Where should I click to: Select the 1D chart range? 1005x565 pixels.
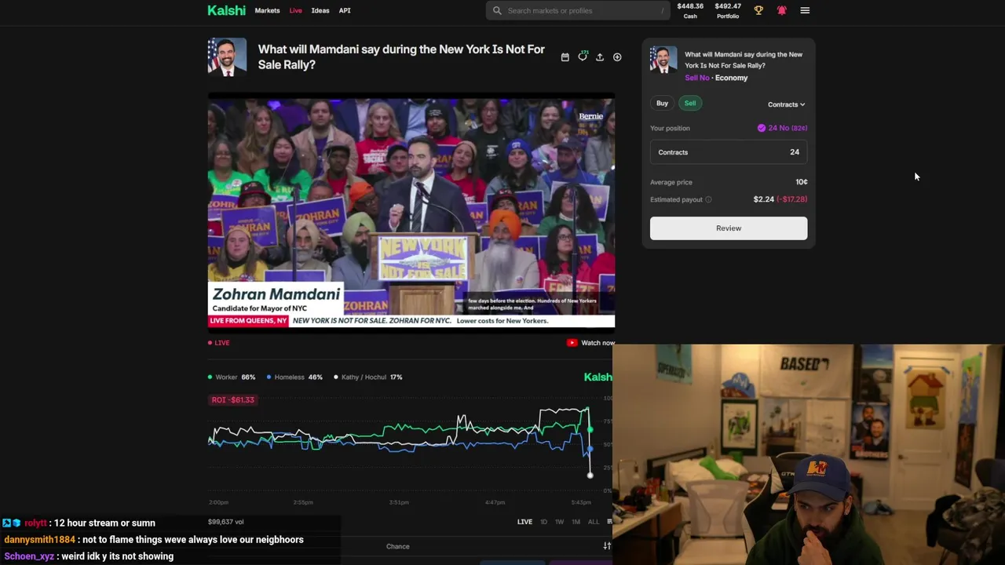[543, 522]
